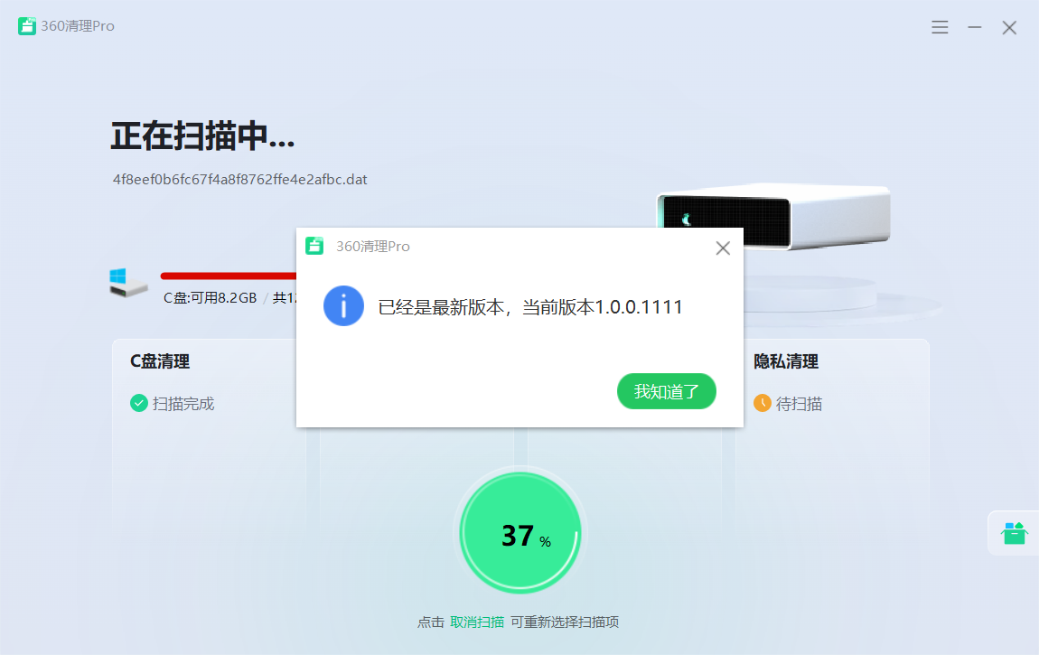
Task: Open the green toolbox icon on right edge
Action: click(x=1014, y=533)
